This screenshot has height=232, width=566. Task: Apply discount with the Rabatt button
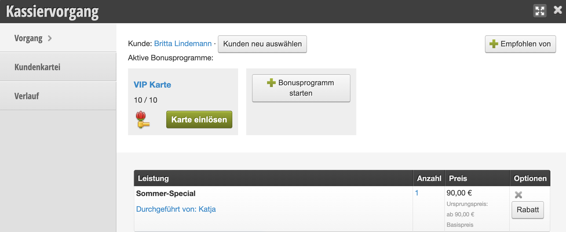527,210
